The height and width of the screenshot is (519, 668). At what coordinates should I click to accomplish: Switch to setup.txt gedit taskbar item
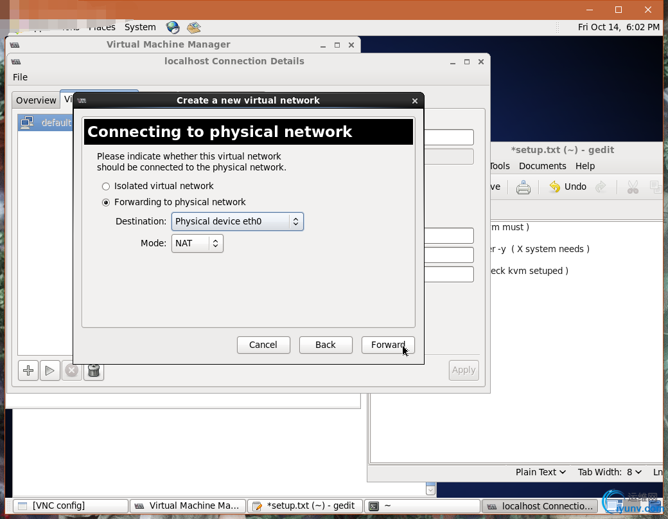pos(305,505)
